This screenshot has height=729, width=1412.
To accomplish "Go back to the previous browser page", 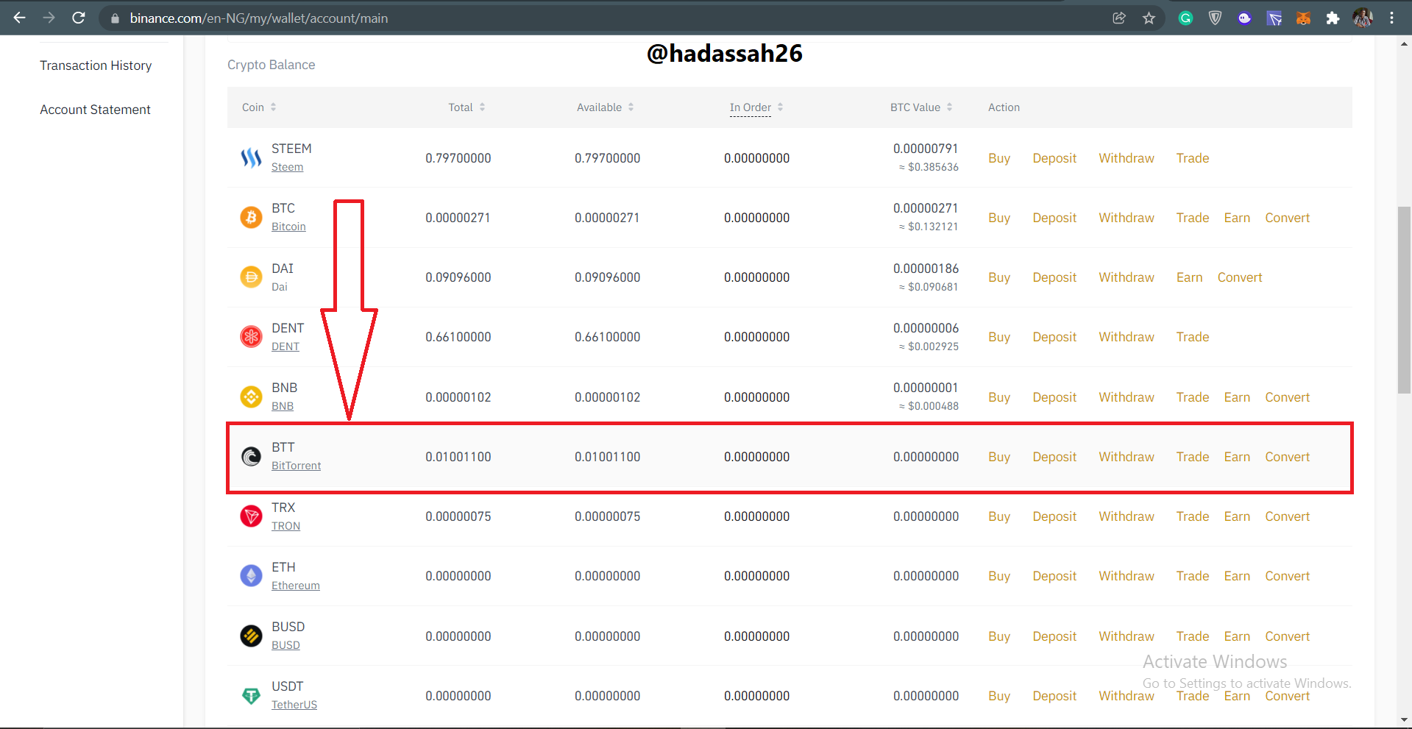I will [20, 18].
